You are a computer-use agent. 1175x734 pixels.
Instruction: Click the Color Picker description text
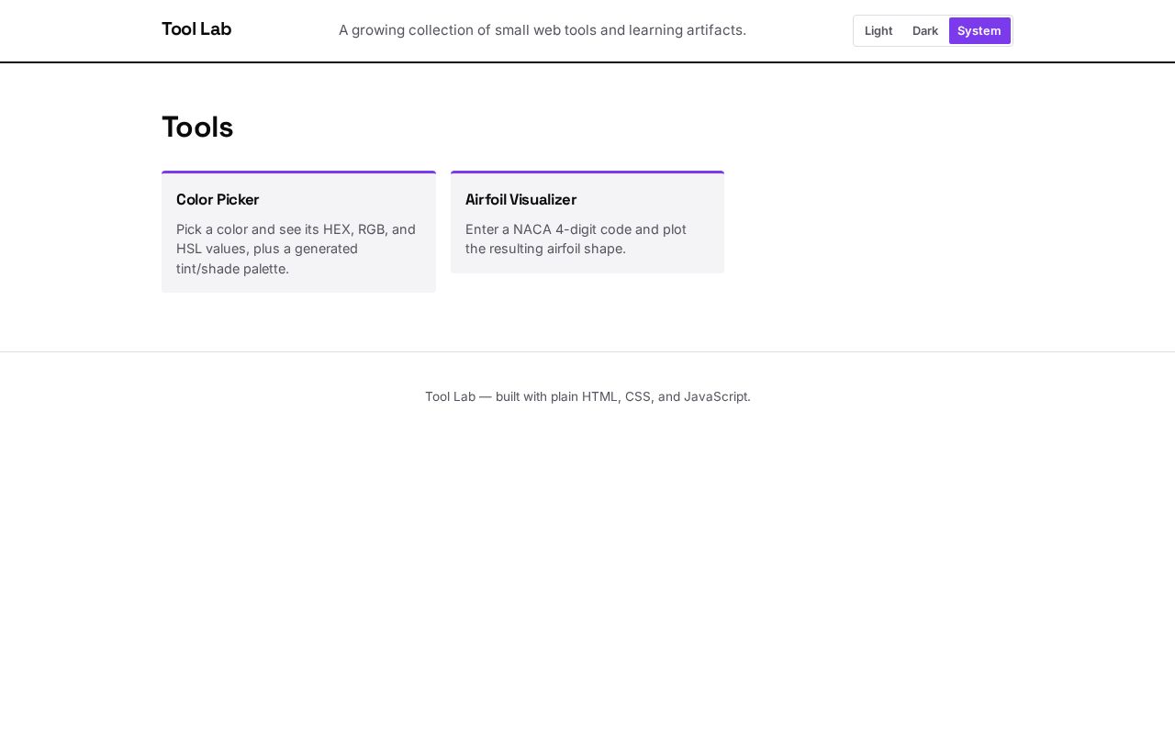[x=297, y=249]
